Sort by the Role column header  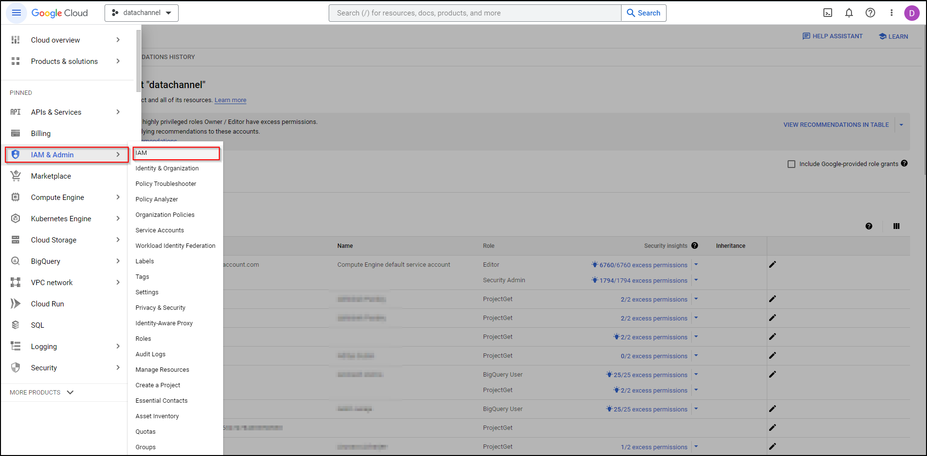coord(488,246)
